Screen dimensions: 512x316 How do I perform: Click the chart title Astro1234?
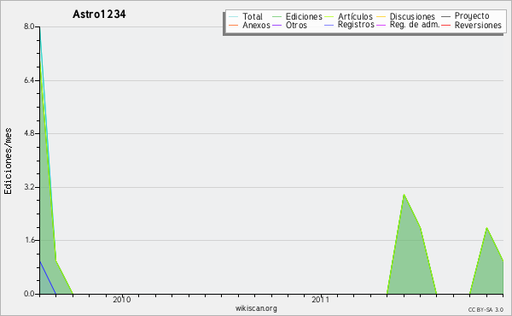[x=99, y=14]
